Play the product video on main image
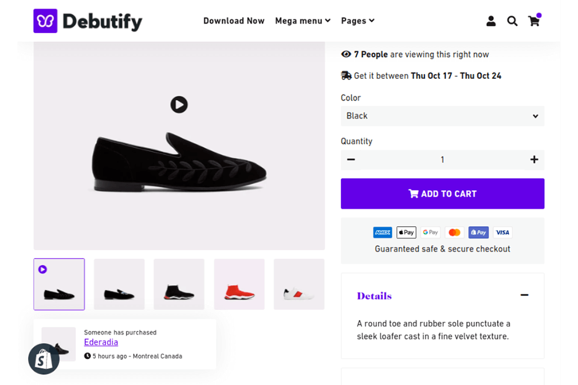The image size is (578, 385). [178, 104]
